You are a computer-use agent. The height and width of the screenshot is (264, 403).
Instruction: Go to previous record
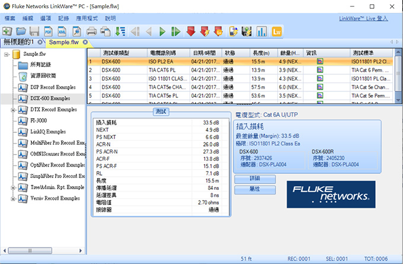coord(149,31)
